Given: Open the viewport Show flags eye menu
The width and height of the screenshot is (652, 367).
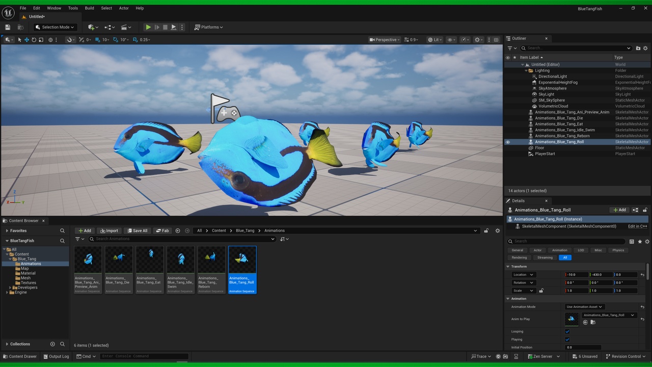Looking at the screenshot, I should pyautogui.click(x=451, y=40).
